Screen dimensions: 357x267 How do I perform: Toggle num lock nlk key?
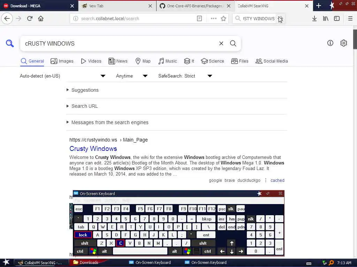pos(251,219)
